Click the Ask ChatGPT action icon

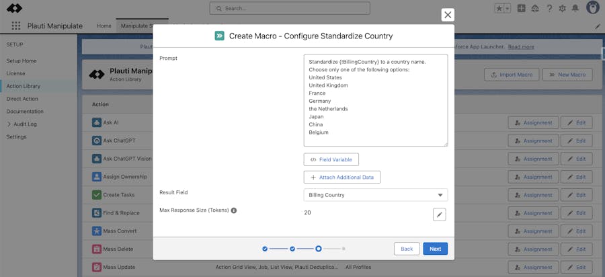tap(96, 141)
